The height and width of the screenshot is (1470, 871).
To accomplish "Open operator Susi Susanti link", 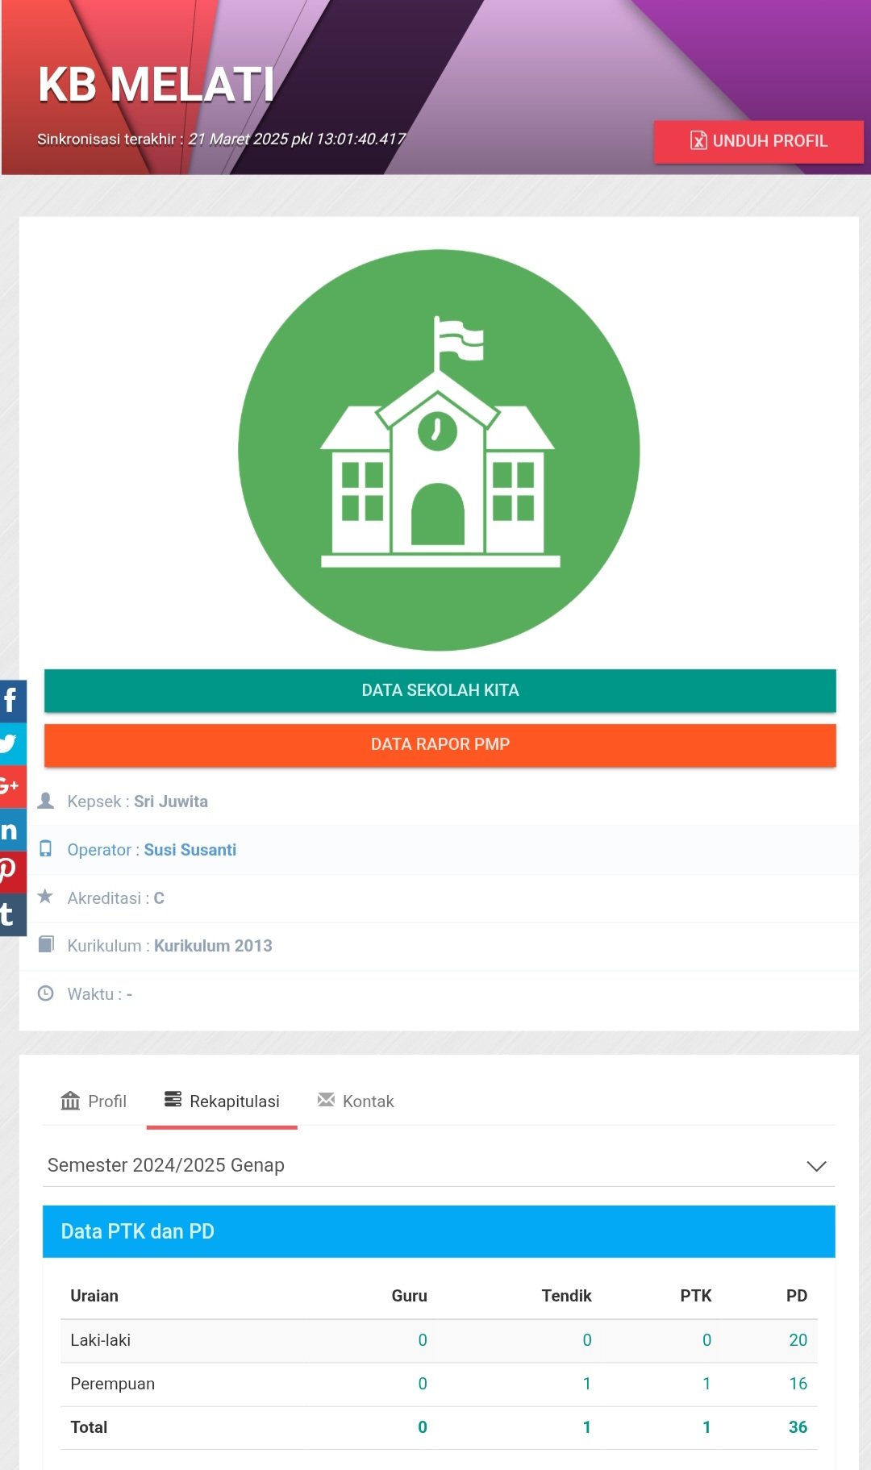I will click(190, 850).
